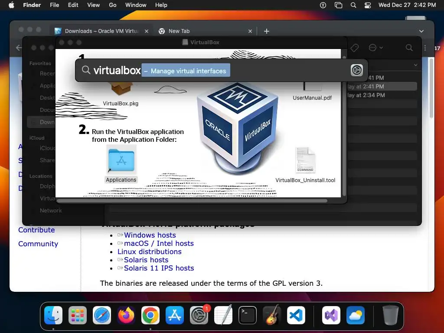444x333 pixels.
Task: Click the Finder tags toolbar icon
Action: [354, 48]
